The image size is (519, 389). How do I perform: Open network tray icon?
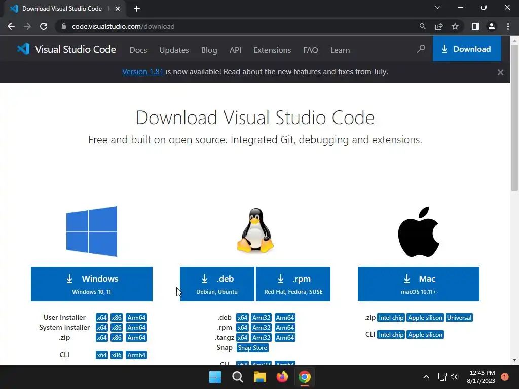pyautogui.click(x=442, y=377)
